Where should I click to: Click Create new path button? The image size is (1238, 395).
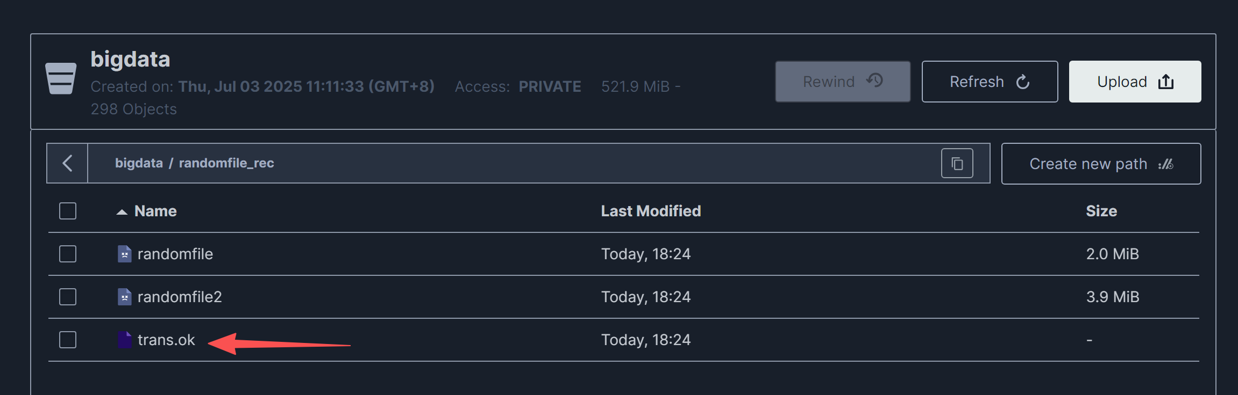tap(1101, 164)
